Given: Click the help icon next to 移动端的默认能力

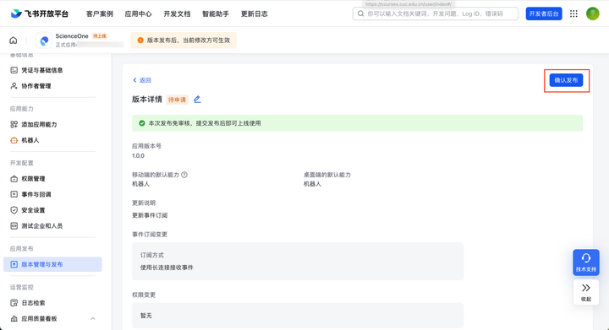Looking at the screenshot, I should (x=184, y=175).
